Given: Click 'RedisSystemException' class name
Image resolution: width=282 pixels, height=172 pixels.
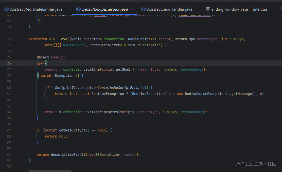Looking at the screenshot, I should tap(205, 94).
